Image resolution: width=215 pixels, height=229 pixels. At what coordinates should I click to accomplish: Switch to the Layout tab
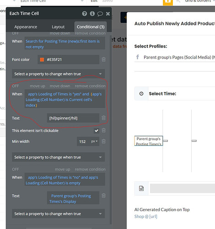58,27
